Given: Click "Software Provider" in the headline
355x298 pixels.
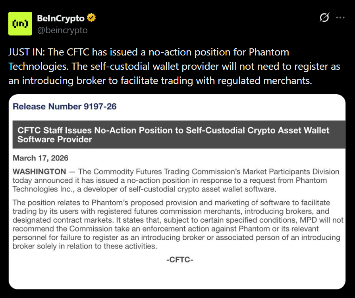Looking at the screenshot, I should [x=55, y=139].
